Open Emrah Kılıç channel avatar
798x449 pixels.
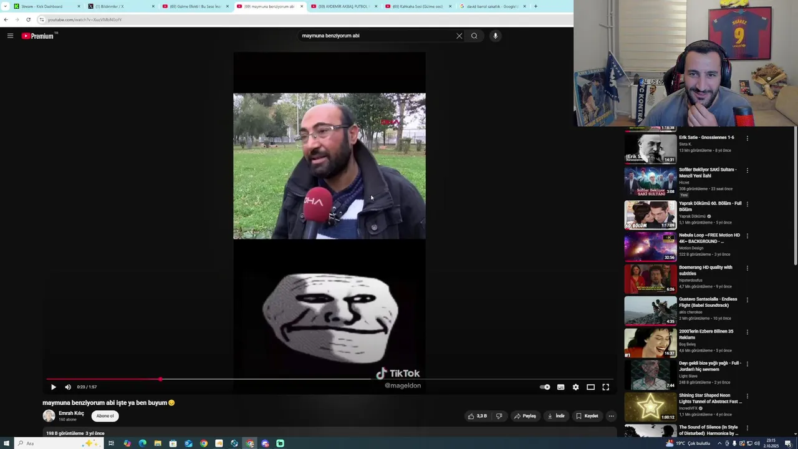(49, 416)
